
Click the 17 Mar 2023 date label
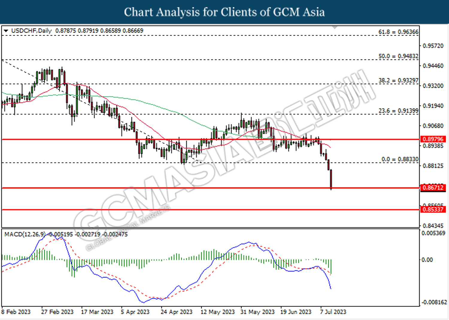click(x=97, y=312)
